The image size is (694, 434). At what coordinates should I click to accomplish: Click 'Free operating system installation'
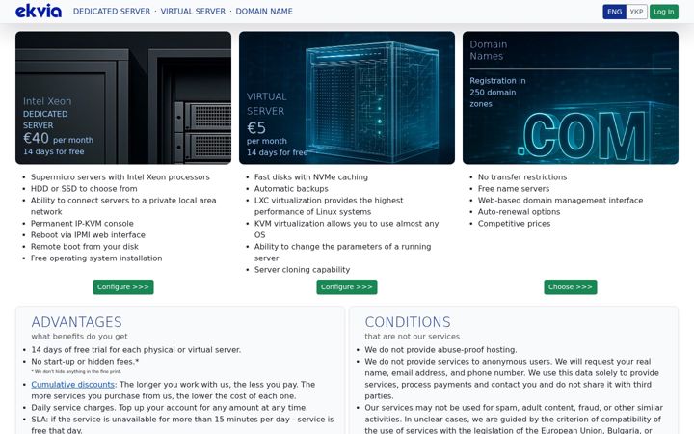pyautogui.click(x=96, y=258)
